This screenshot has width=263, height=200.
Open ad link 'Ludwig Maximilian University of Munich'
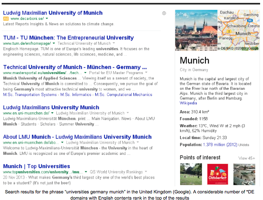(53, 13)
